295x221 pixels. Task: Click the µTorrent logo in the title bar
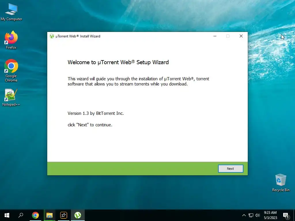(52, 36)
